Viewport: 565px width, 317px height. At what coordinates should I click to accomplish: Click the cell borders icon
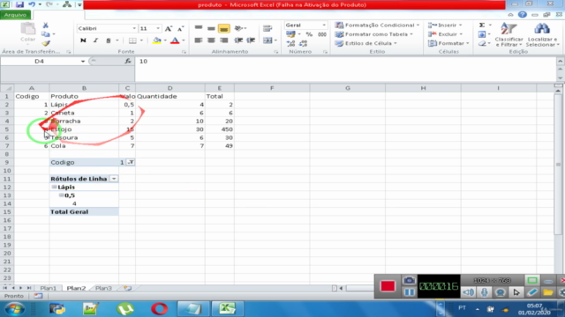132,41
